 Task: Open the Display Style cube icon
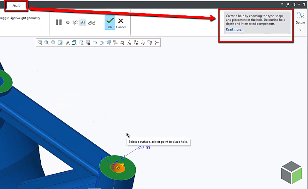[74, 43]
